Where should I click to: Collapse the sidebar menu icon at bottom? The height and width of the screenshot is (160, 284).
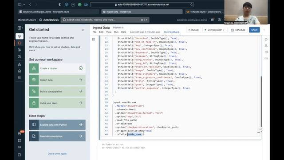(20, 155)
